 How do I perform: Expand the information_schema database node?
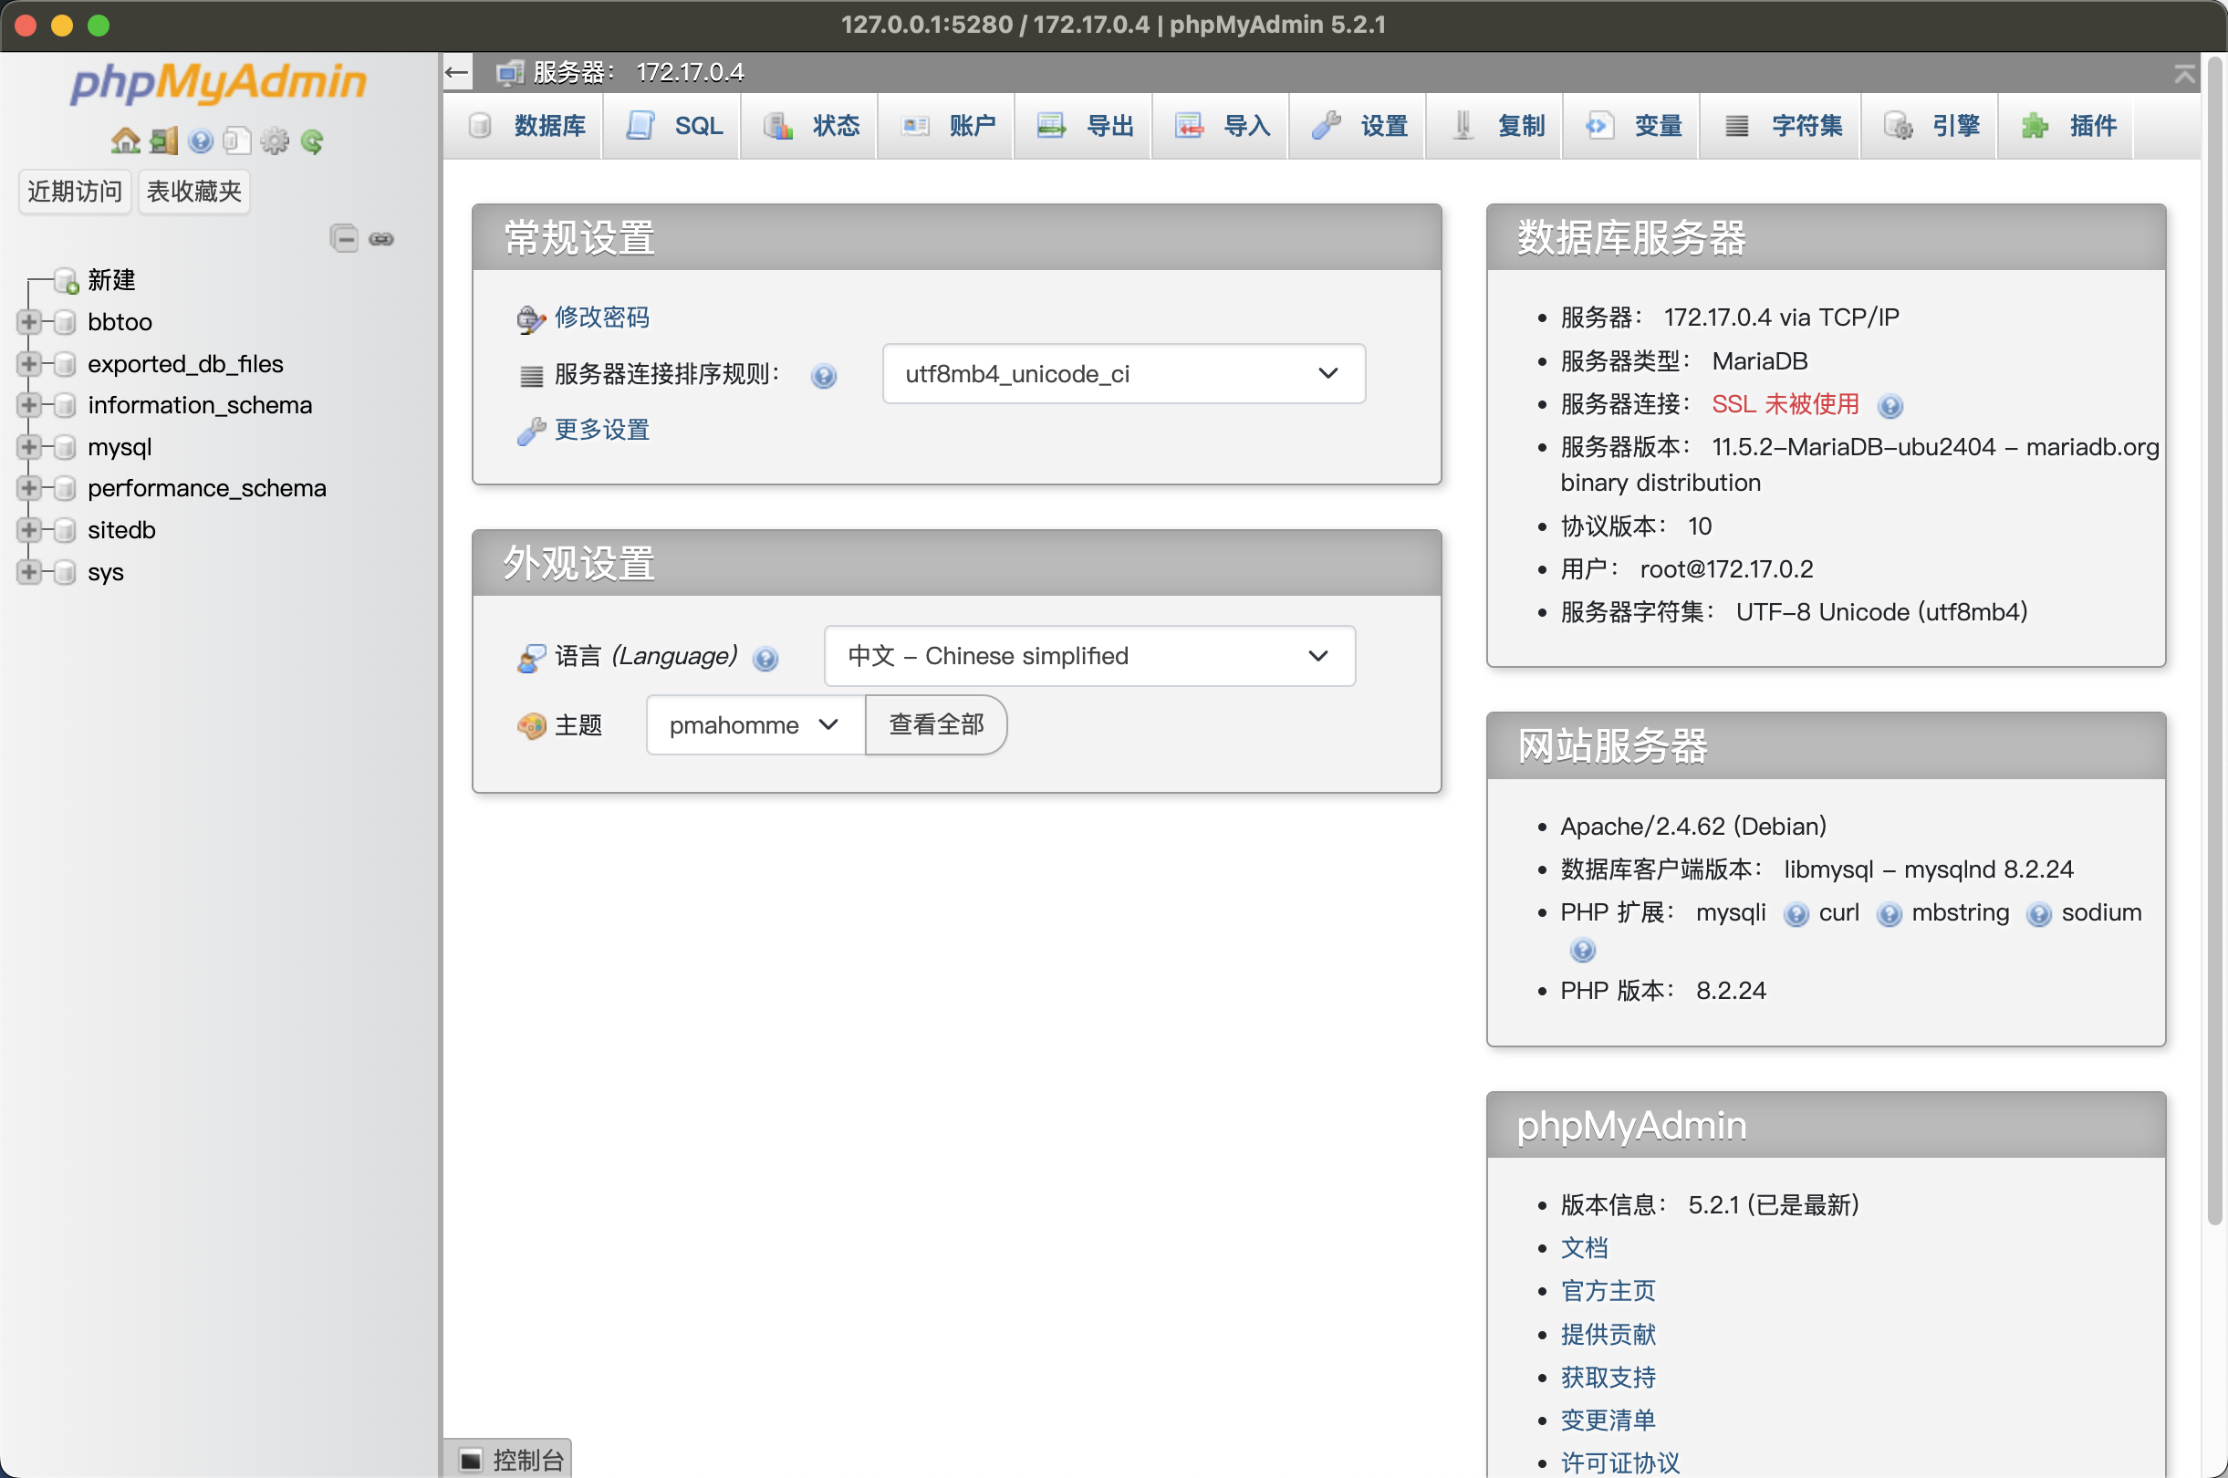point(28,405)
